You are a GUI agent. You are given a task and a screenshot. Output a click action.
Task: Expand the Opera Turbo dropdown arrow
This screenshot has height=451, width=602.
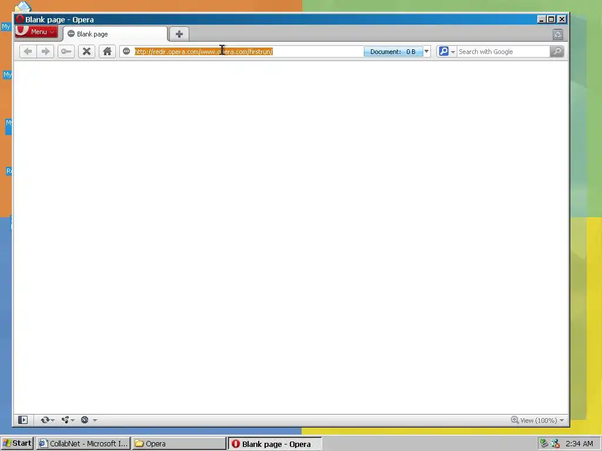[x=95, y=420]
